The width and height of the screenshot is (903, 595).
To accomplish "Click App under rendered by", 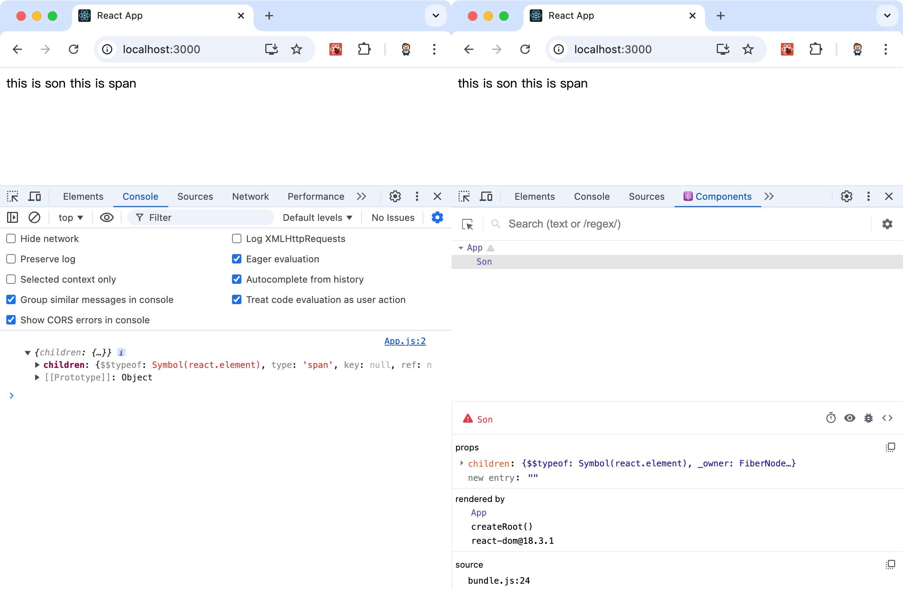I will pyautogui.click(x=478, y=513).
